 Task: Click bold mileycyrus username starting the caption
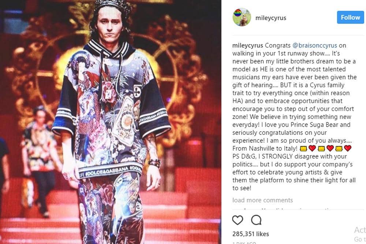point(248,45)
